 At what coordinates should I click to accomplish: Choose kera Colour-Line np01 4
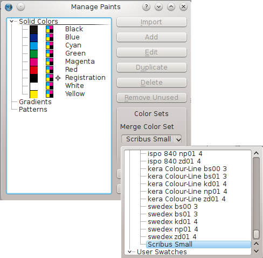pyautogui.click(x=188, y=192)
